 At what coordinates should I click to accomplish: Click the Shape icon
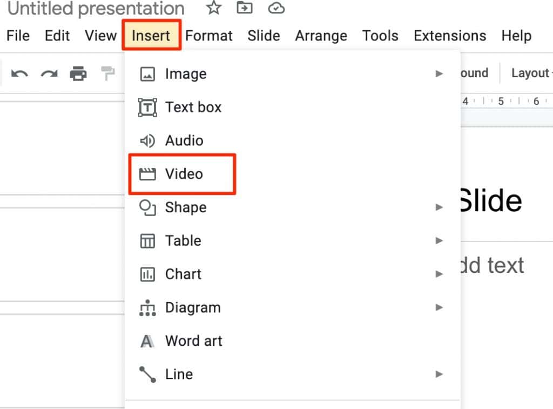tap(147, 207)
